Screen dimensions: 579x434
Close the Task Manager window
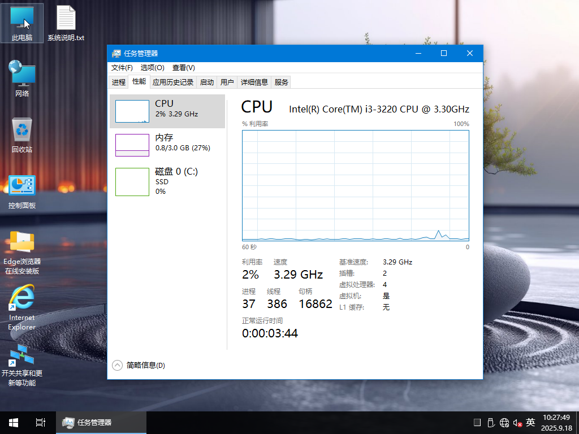(470, 54)
